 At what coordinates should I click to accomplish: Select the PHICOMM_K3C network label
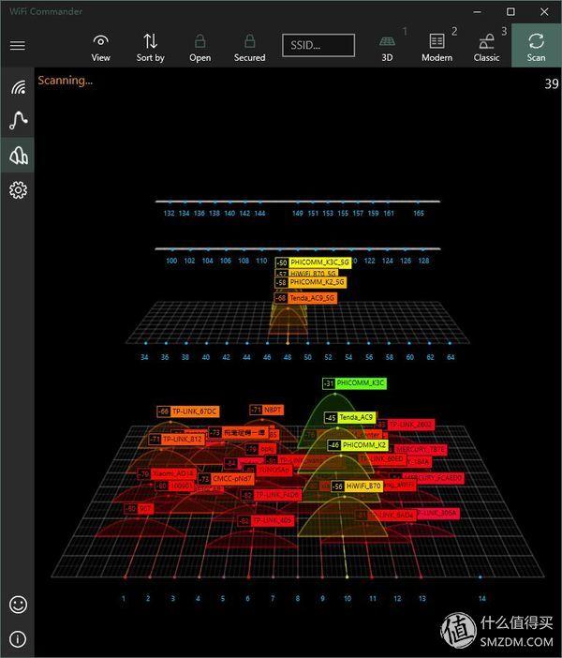point(354,383)
